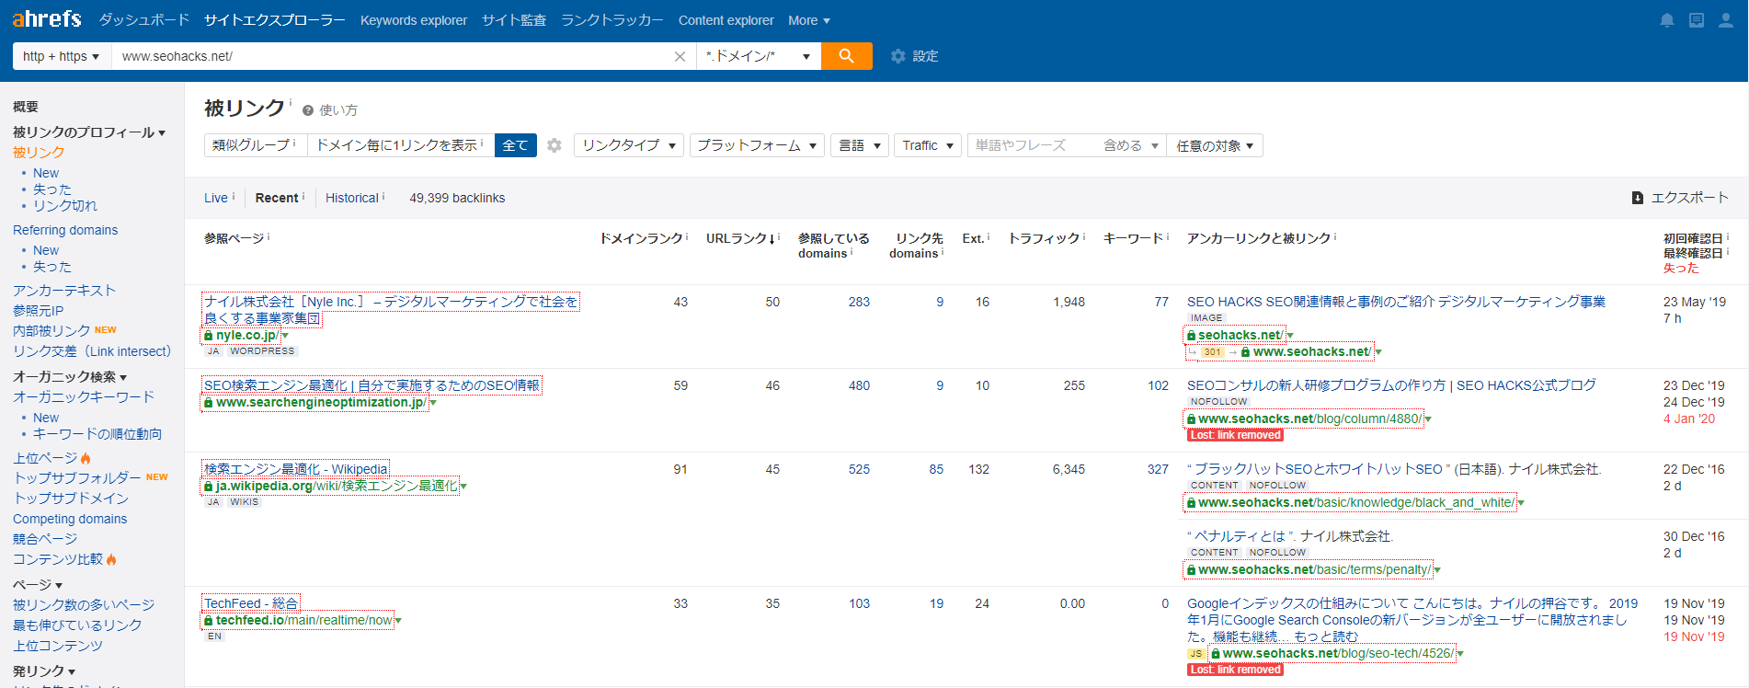Click the fire icon beside コンテンツ比較

click(x=111, y=559)
